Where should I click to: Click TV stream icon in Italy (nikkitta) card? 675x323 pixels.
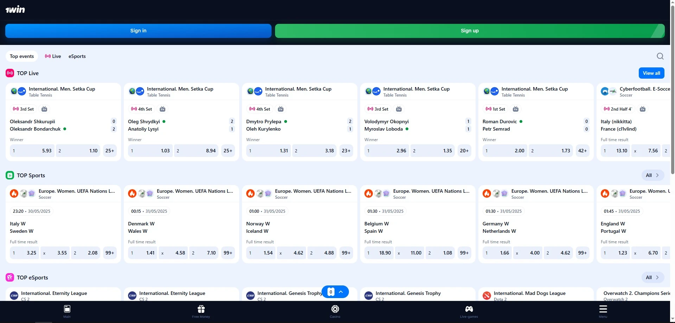tap(643, 109)
